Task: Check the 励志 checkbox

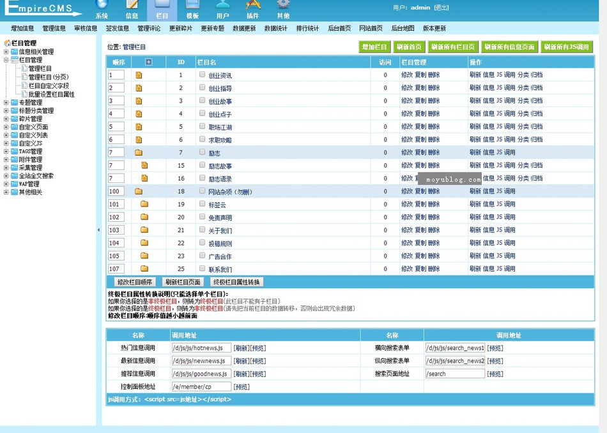Action: pyautogui.click(x=202, y=152)
